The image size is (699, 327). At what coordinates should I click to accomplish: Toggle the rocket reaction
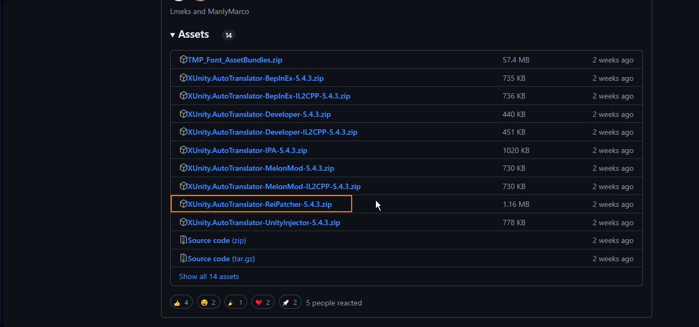290,303
